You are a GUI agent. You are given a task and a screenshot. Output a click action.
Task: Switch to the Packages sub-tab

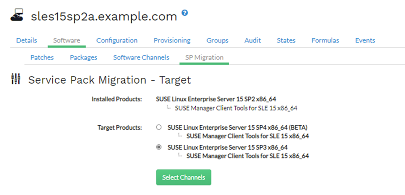coord(83,57)
